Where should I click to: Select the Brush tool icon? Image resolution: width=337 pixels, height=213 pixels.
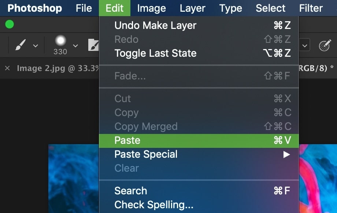[21, 45]
